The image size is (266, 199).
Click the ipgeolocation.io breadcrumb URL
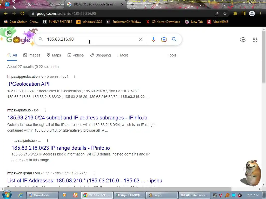tap(38, 76)
